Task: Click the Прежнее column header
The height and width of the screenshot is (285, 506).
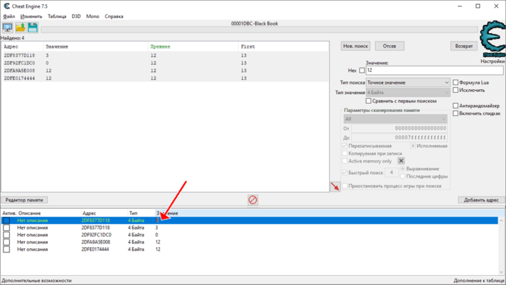Action: (x=193, y=47)
